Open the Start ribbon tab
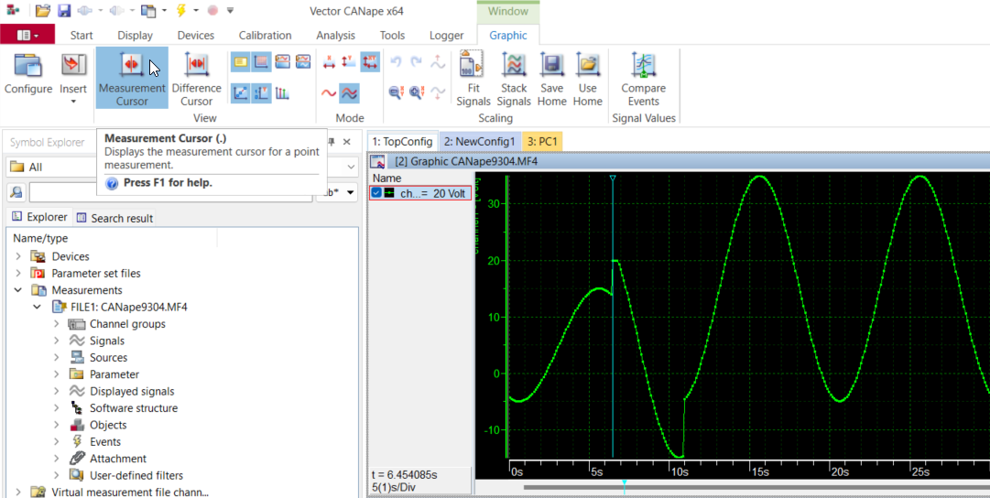Screen dimensions: 990x498 tap(82, 36)
